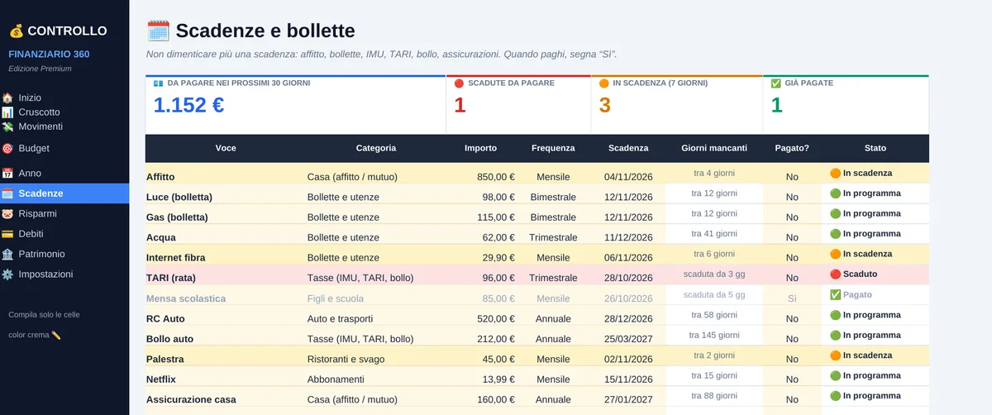Click the Pagato cell for TARI (rata)
992x415 pixels.
(792, 274)
